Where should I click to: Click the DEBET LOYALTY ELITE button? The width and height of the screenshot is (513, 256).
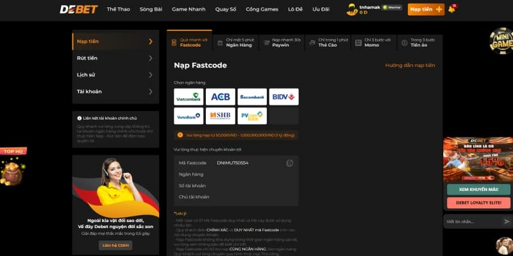[478, 203]
